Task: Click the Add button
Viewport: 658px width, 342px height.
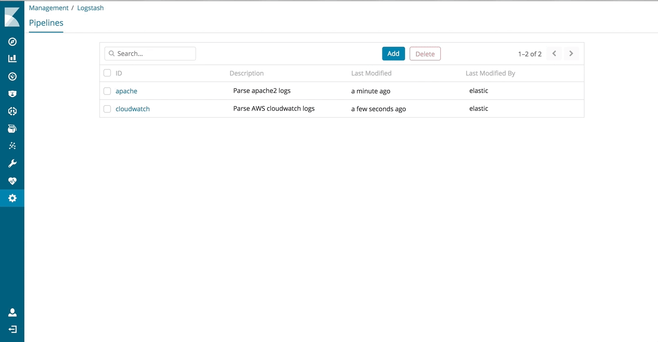Action: click(394, 53)
